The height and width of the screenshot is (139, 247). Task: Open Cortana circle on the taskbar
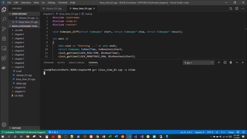coord(15,137)
